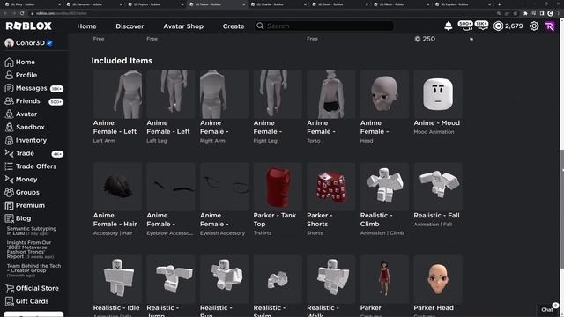This screenshot has height=317, width=564.
Task: Click the purple avatar icon top right
Action: tap(550, 26)
